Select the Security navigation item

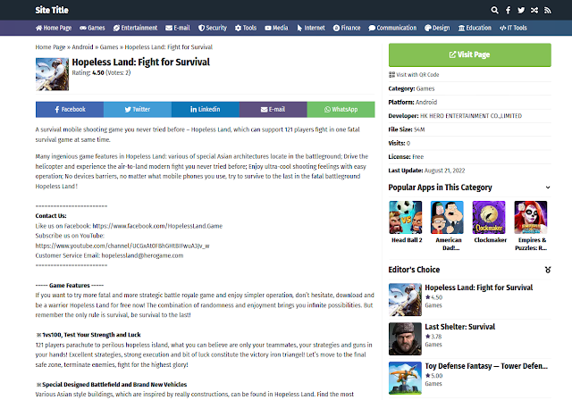213,28
